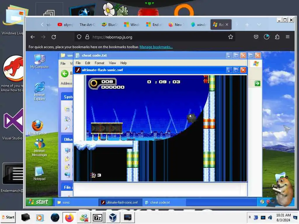The height and width of the screenshot is (224, 299).
Task: Click the Firefox forward arrow button
Action: (43, 37)
